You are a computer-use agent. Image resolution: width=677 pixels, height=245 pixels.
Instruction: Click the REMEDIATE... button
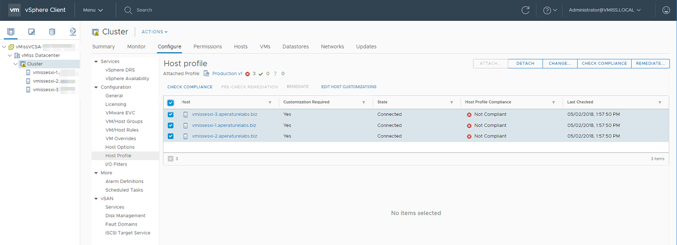click(650, 64)
